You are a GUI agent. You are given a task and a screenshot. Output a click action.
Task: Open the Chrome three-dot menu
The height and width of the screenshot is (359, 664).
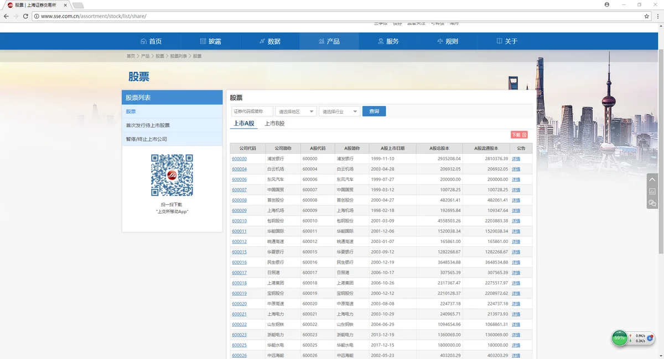tap(657, 17)
